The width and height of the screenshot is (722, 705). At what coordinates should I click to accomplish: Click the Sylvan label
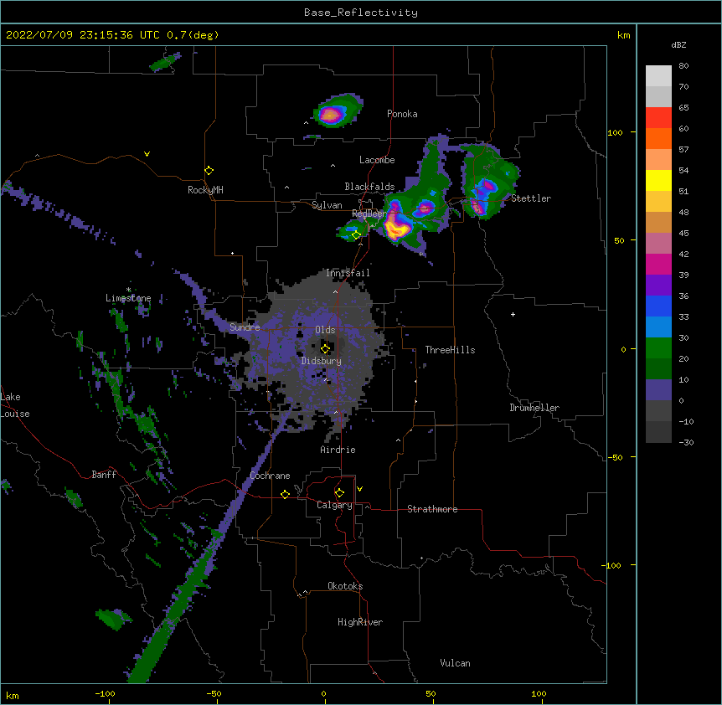pos(327,205)
